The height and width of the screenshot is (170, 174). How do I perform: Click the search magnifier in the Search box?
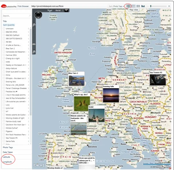(30, 16)
